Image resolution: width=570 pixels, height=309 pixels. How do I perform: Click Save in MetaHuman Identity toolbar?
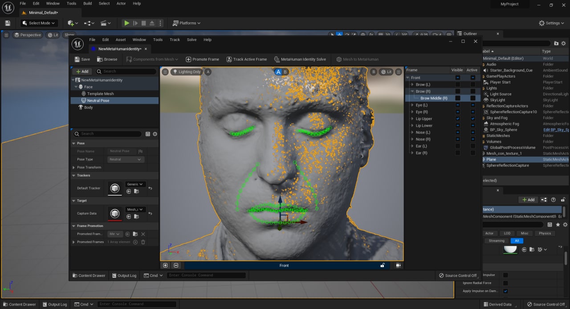82,59
